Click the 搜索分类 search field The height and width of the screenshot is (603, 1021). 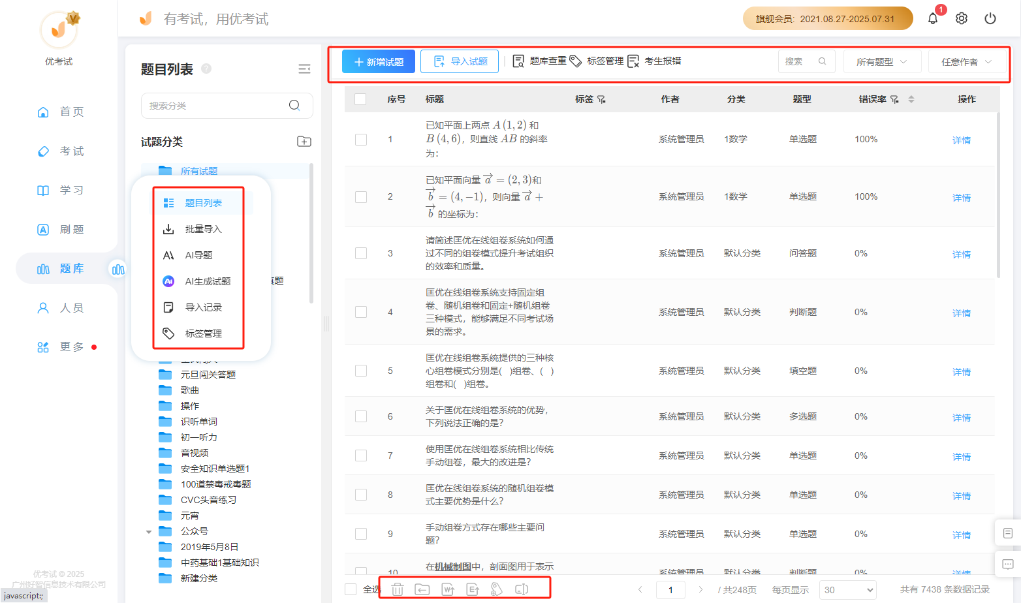(227, 105)
